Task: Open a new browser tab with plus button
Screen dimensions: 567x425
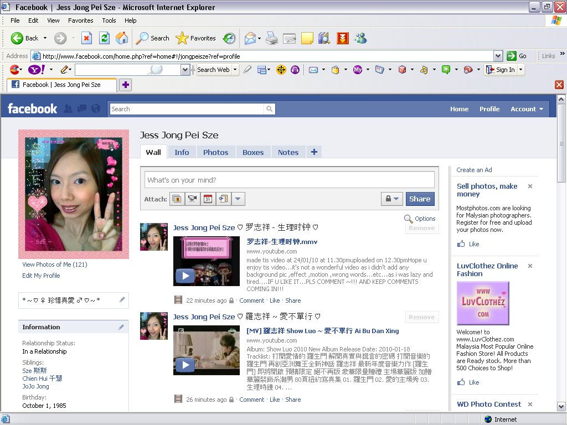Action: pyautogui.click(x=126, y=85)
